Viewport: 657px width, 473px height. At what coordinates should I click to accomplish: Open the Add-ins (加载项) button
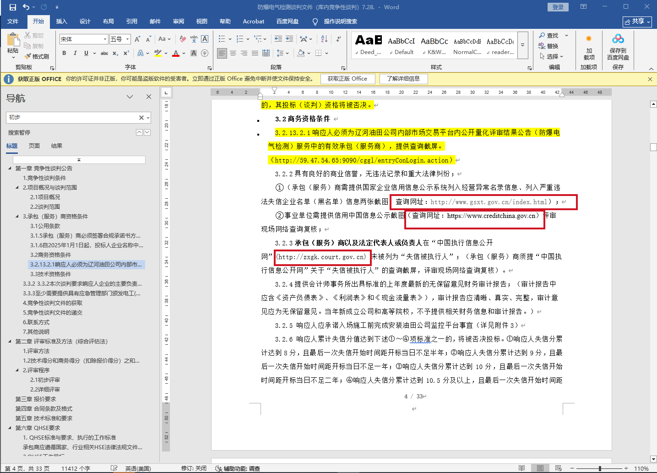(589, 48)
